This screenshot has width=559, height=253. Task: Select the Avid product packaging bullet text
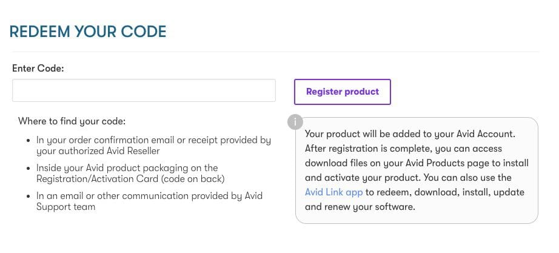pos(130,173)
